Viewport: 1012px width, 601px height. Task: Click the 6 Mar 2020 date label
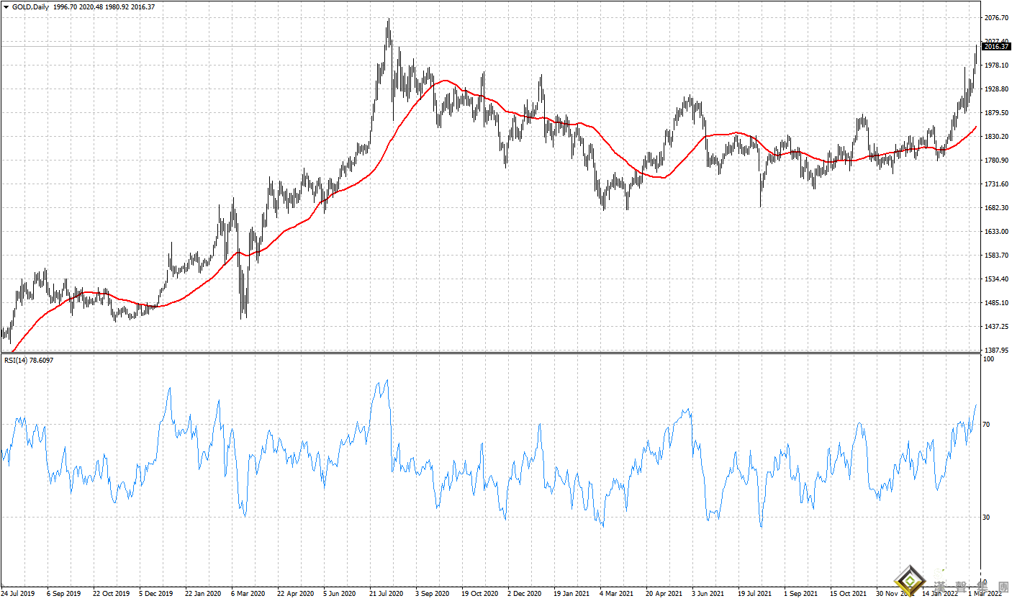pyautogui.click(x=247, y=594)
